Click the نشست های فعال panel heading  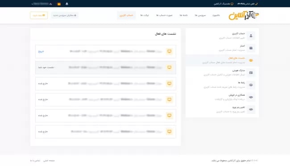166,34
